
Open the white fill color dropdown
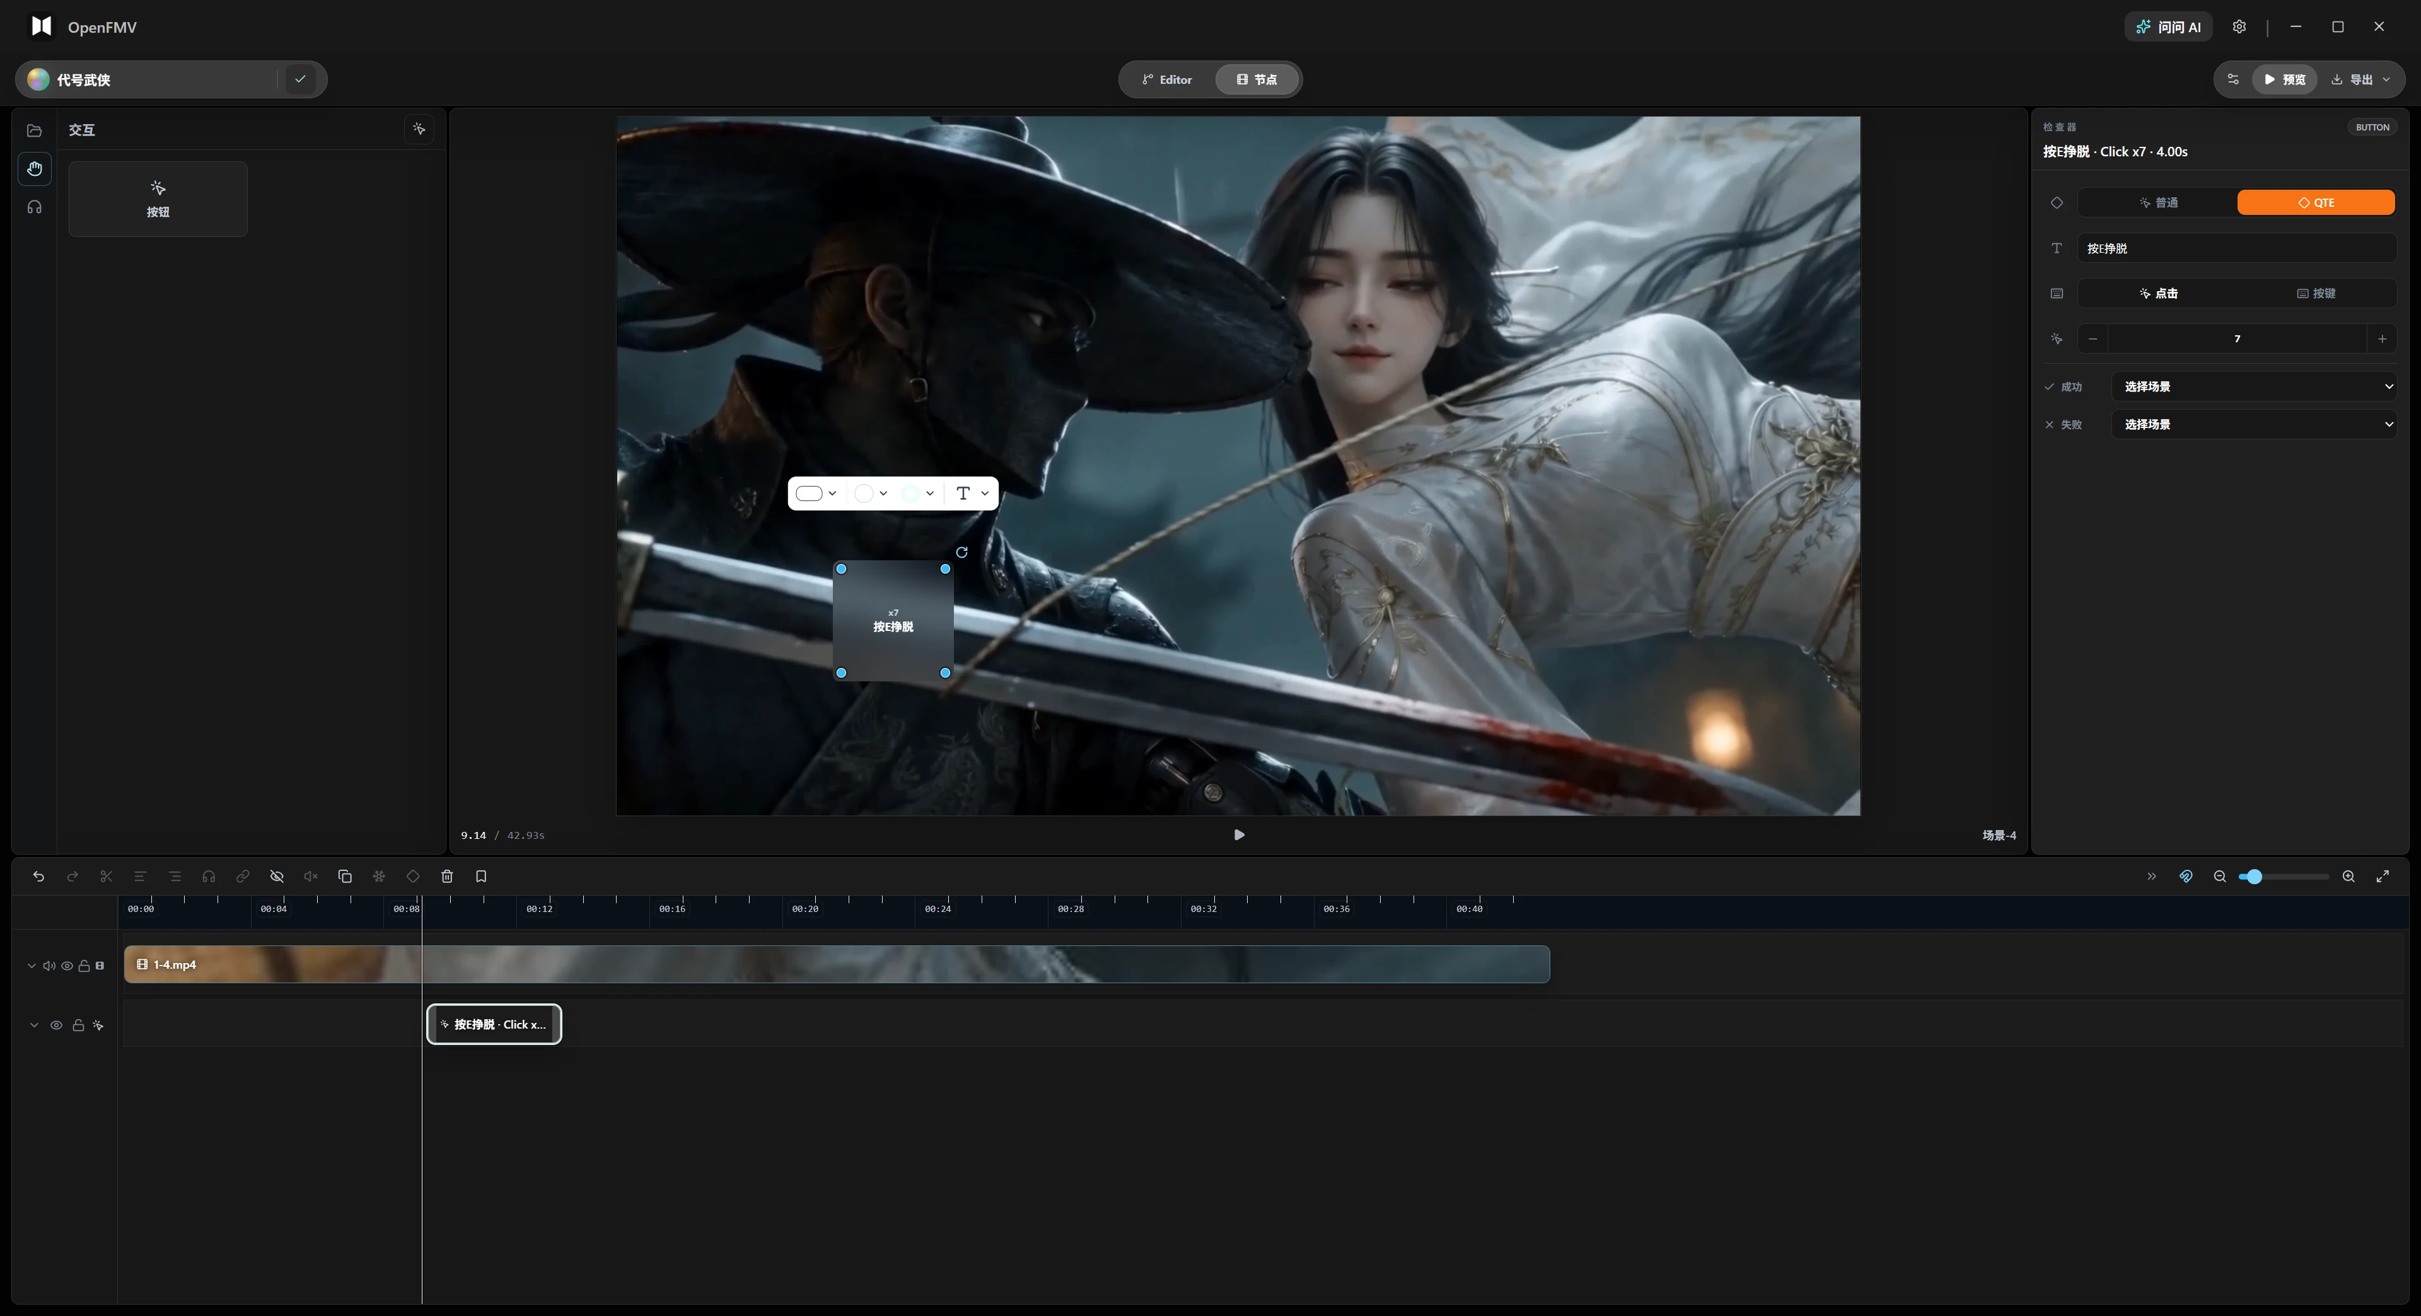pos(871,493)
